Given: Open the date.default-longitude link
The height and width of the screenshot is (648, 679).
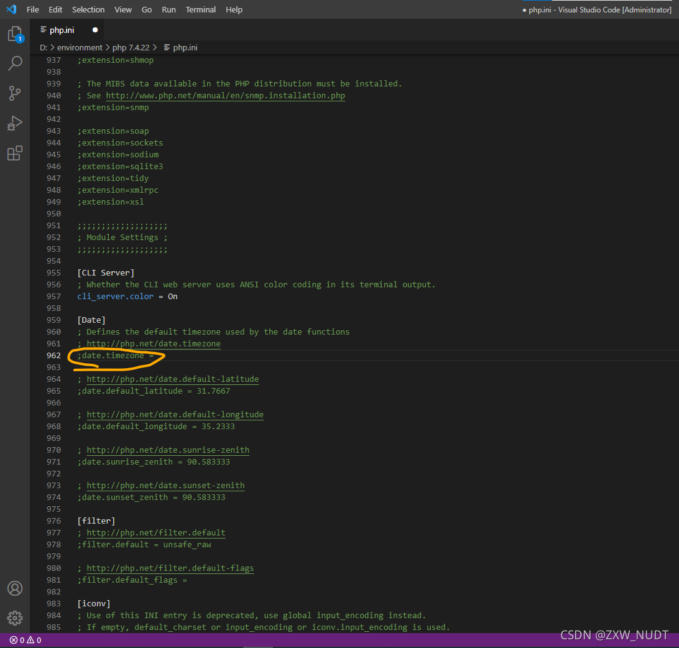Looking at the screenshot, I should (175, 415).
